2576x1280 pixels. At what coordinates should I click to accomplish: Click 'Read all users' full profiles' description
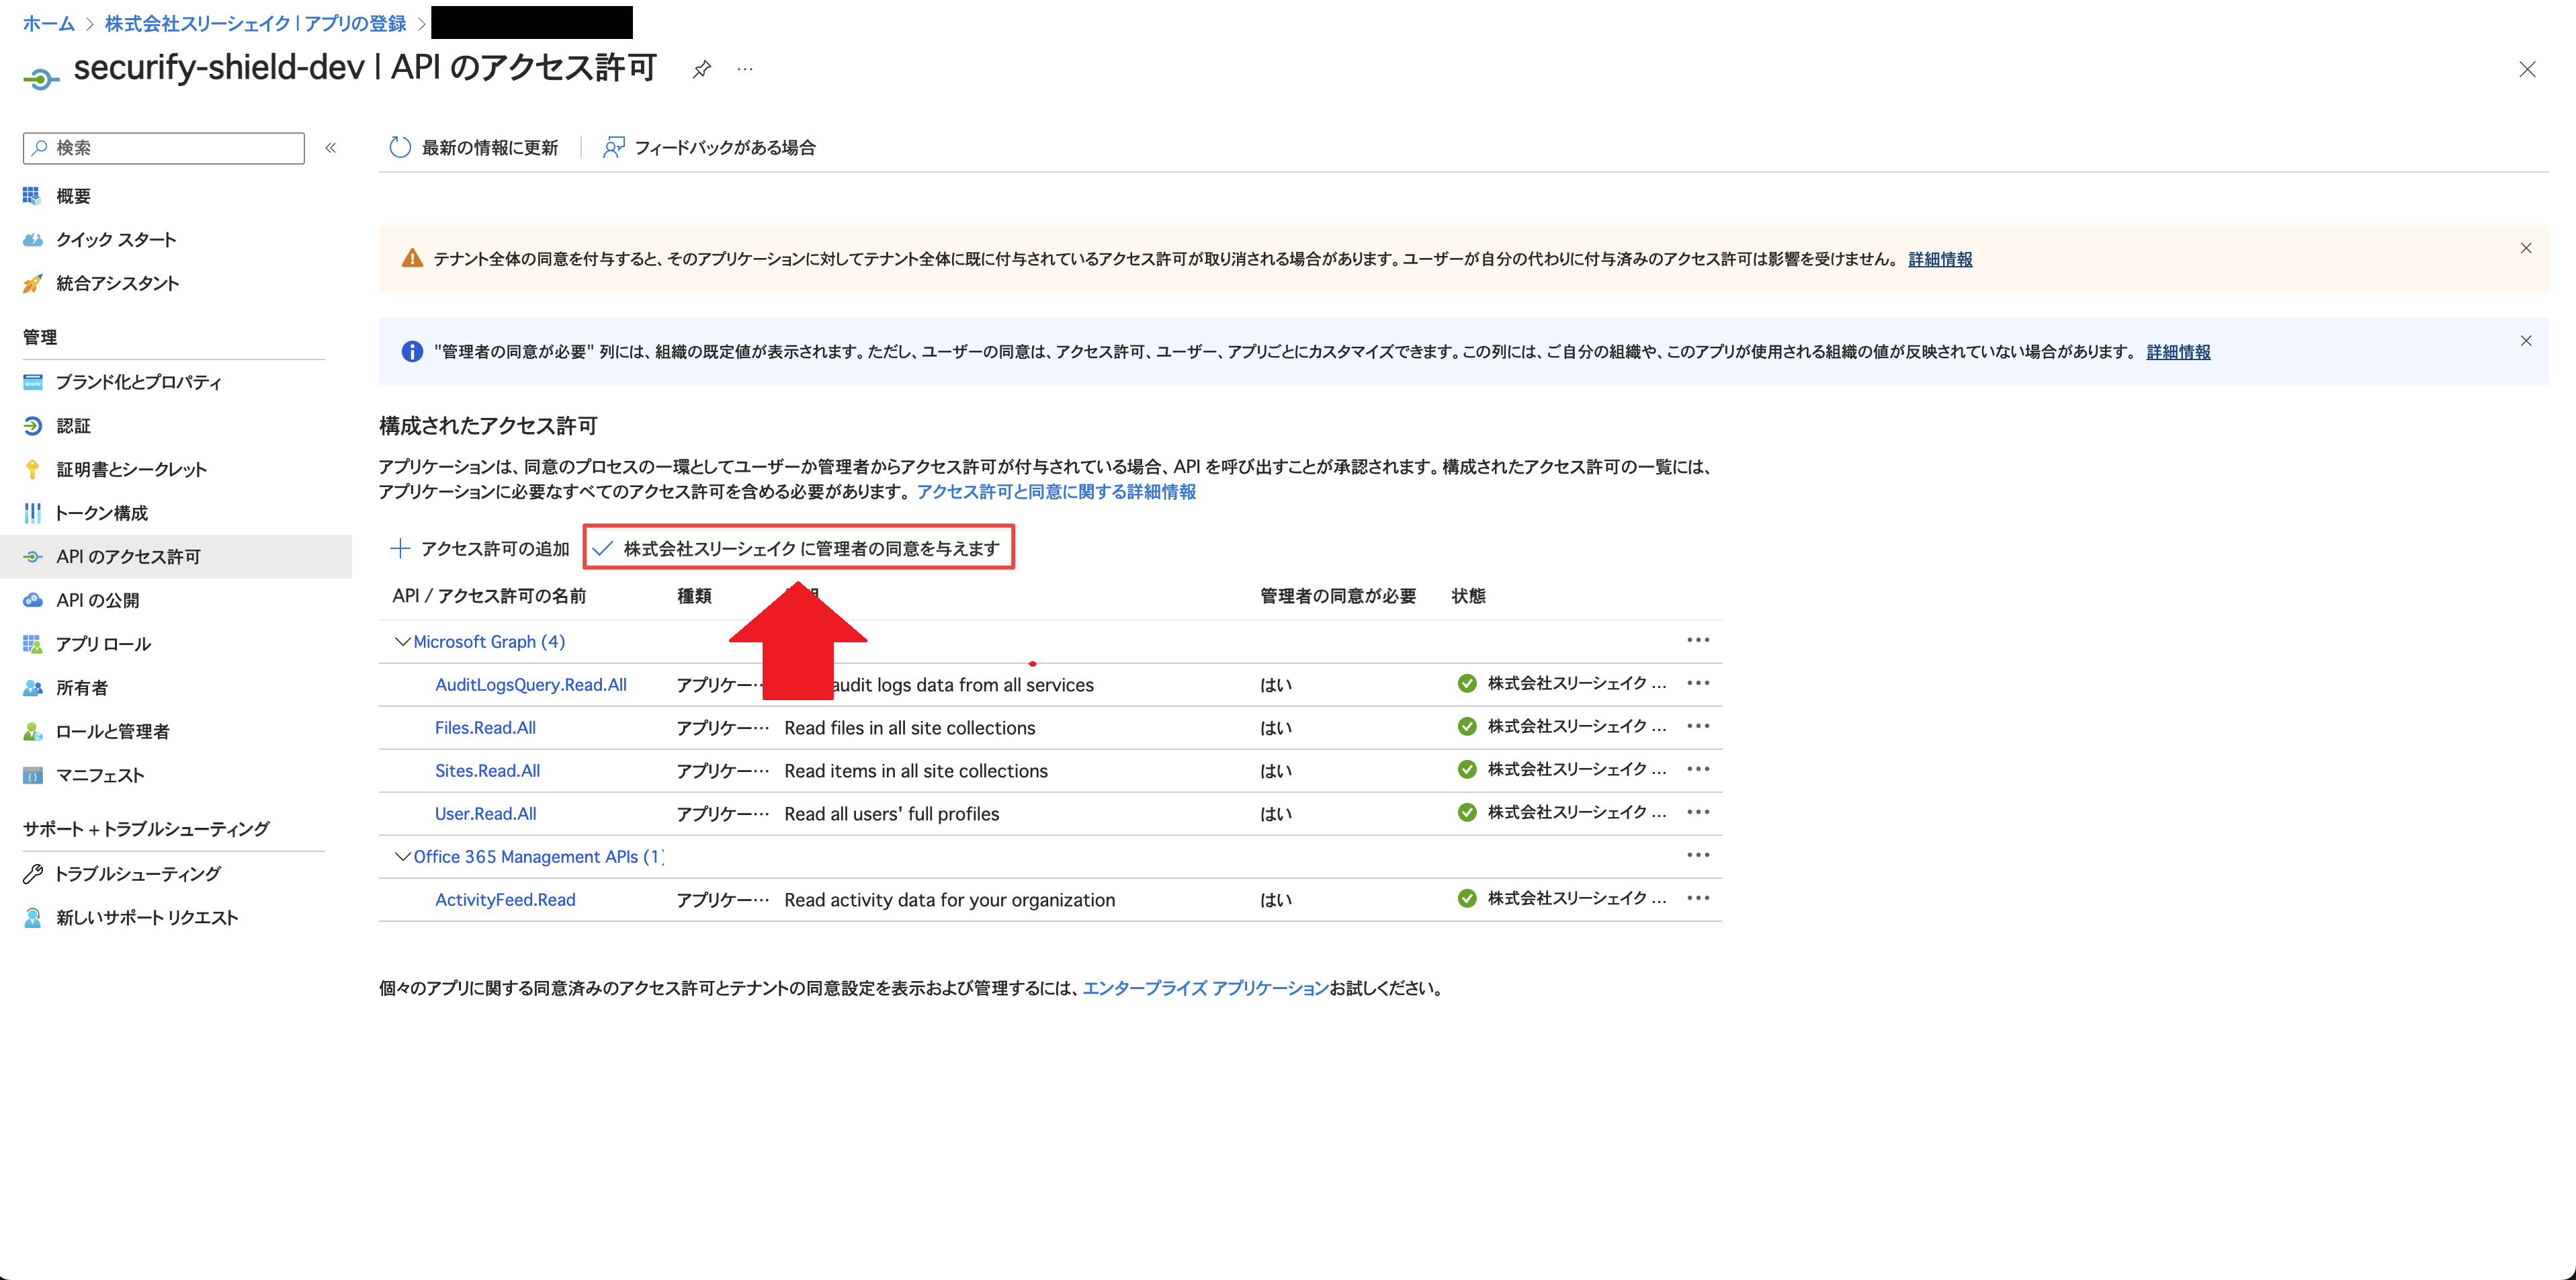[892, 814]
